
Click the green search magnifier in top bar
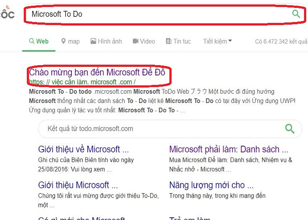tap(296, 14)
